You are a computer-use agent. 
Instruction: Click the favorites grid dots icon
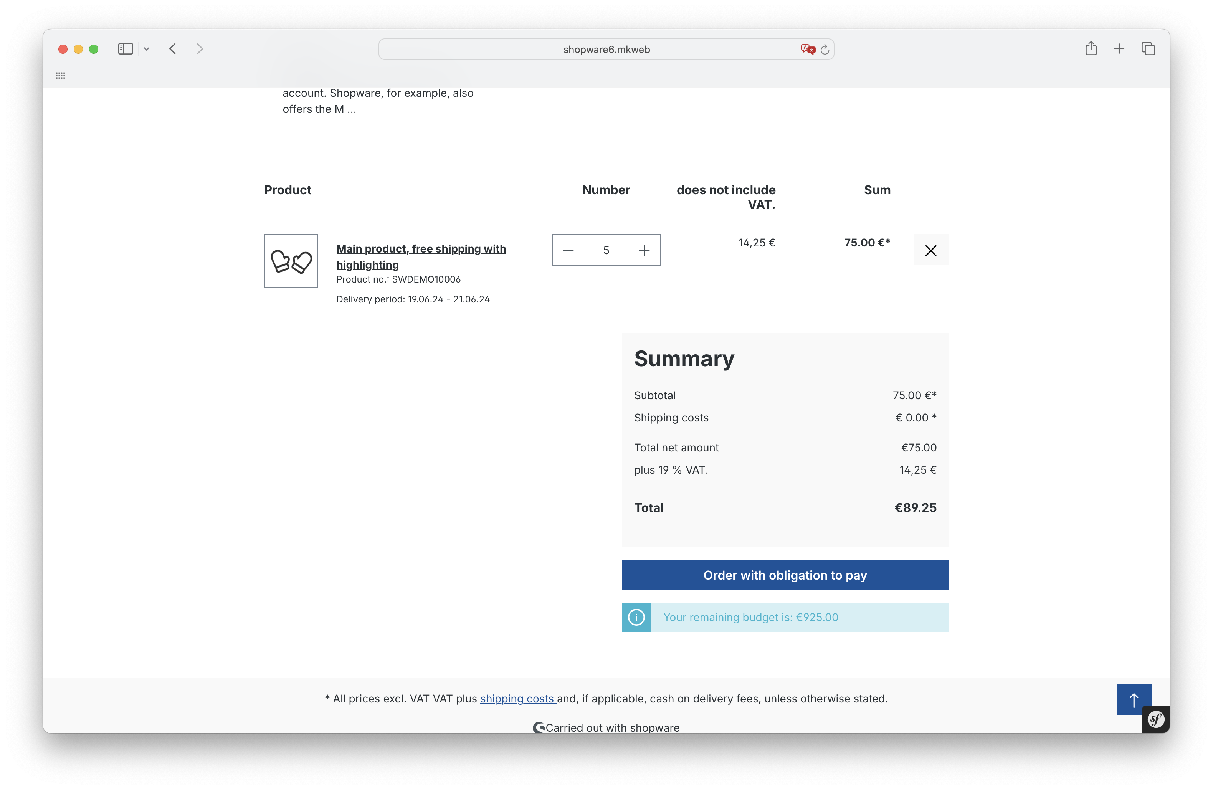pos(61,76)
